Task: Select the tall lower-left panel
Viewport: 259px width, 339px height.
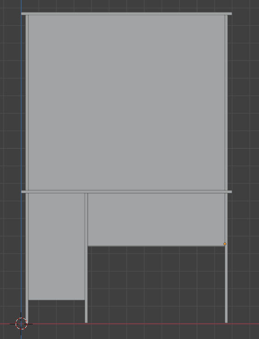Action: 56,247
